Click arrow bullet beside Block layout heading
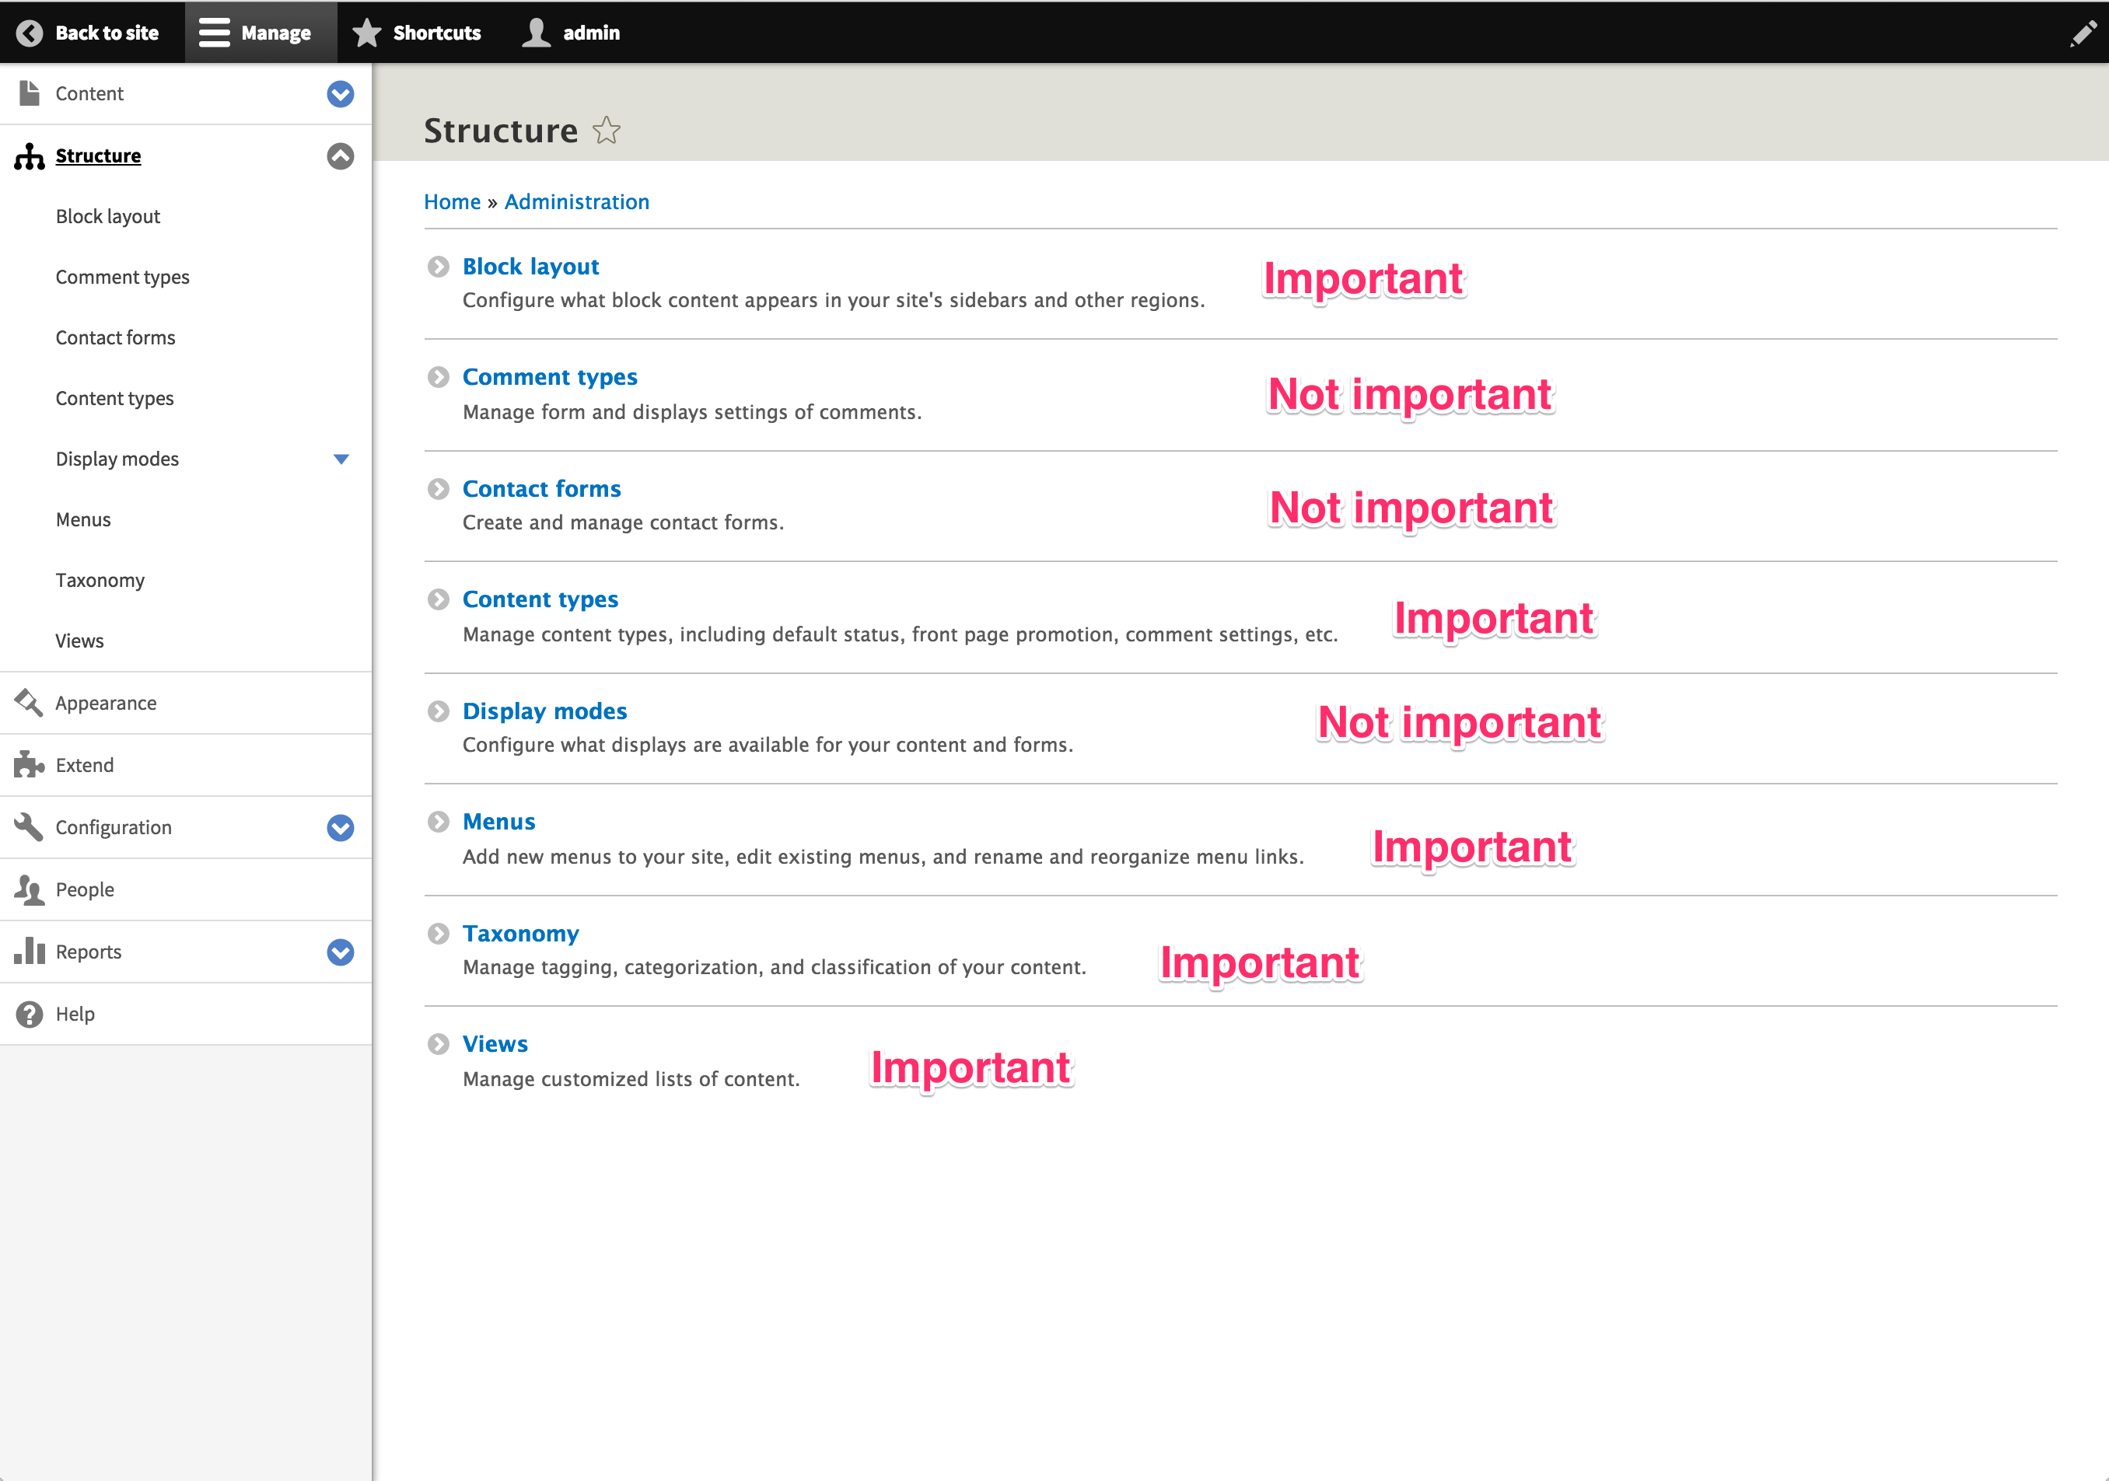 click(439, 266)
